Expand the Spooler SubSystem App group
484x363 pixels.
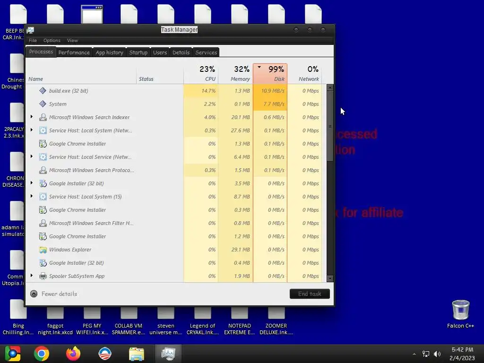(32, 276)
